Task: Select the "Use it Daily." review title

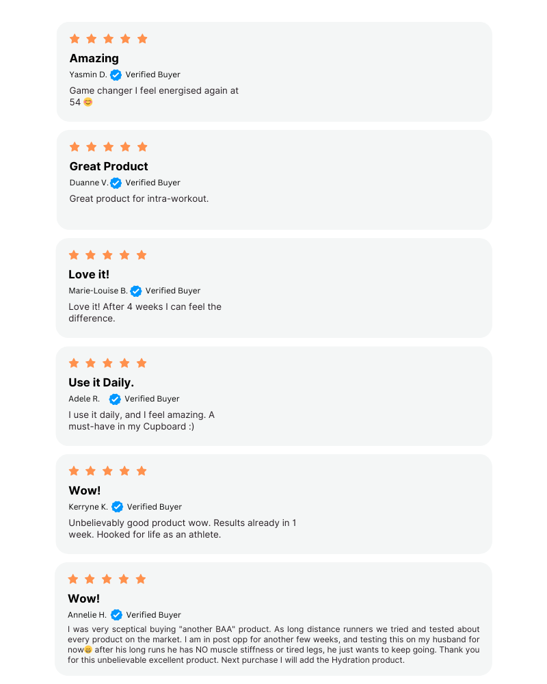Action: [101, 382]
